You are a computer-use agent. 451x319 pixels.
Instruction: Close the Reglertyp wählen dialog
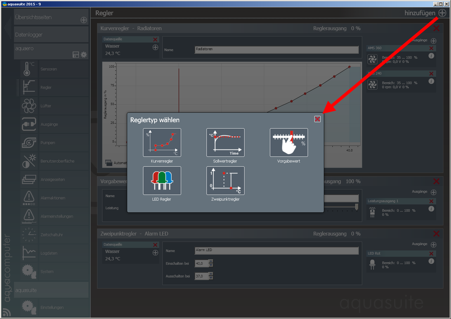pos(317,119)
